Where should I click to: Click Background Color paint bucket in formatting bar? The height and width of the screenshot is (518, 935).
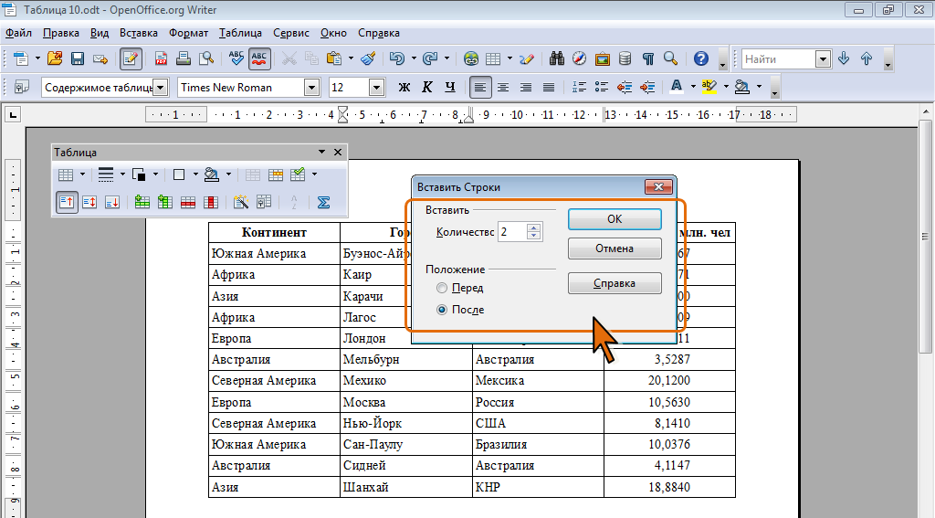741,87
